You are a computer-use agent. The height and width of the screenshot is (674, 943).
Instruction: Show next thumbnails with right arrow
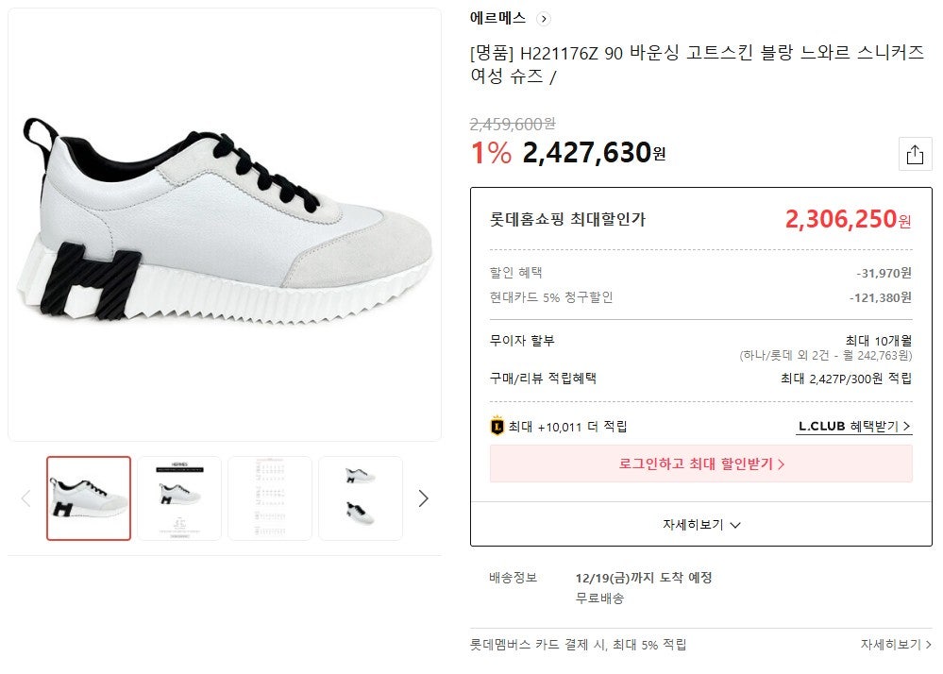423,498
